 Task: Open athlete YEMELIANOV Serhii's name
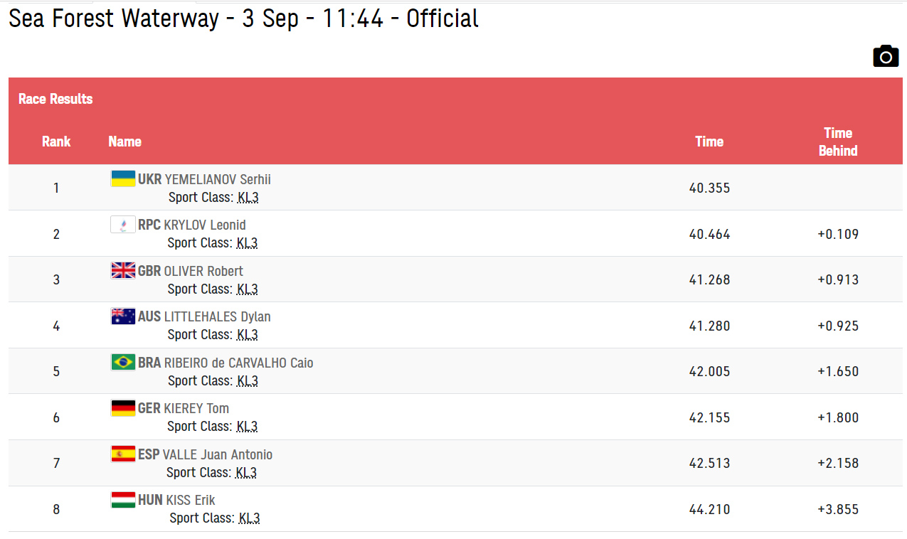click(218, 179)
